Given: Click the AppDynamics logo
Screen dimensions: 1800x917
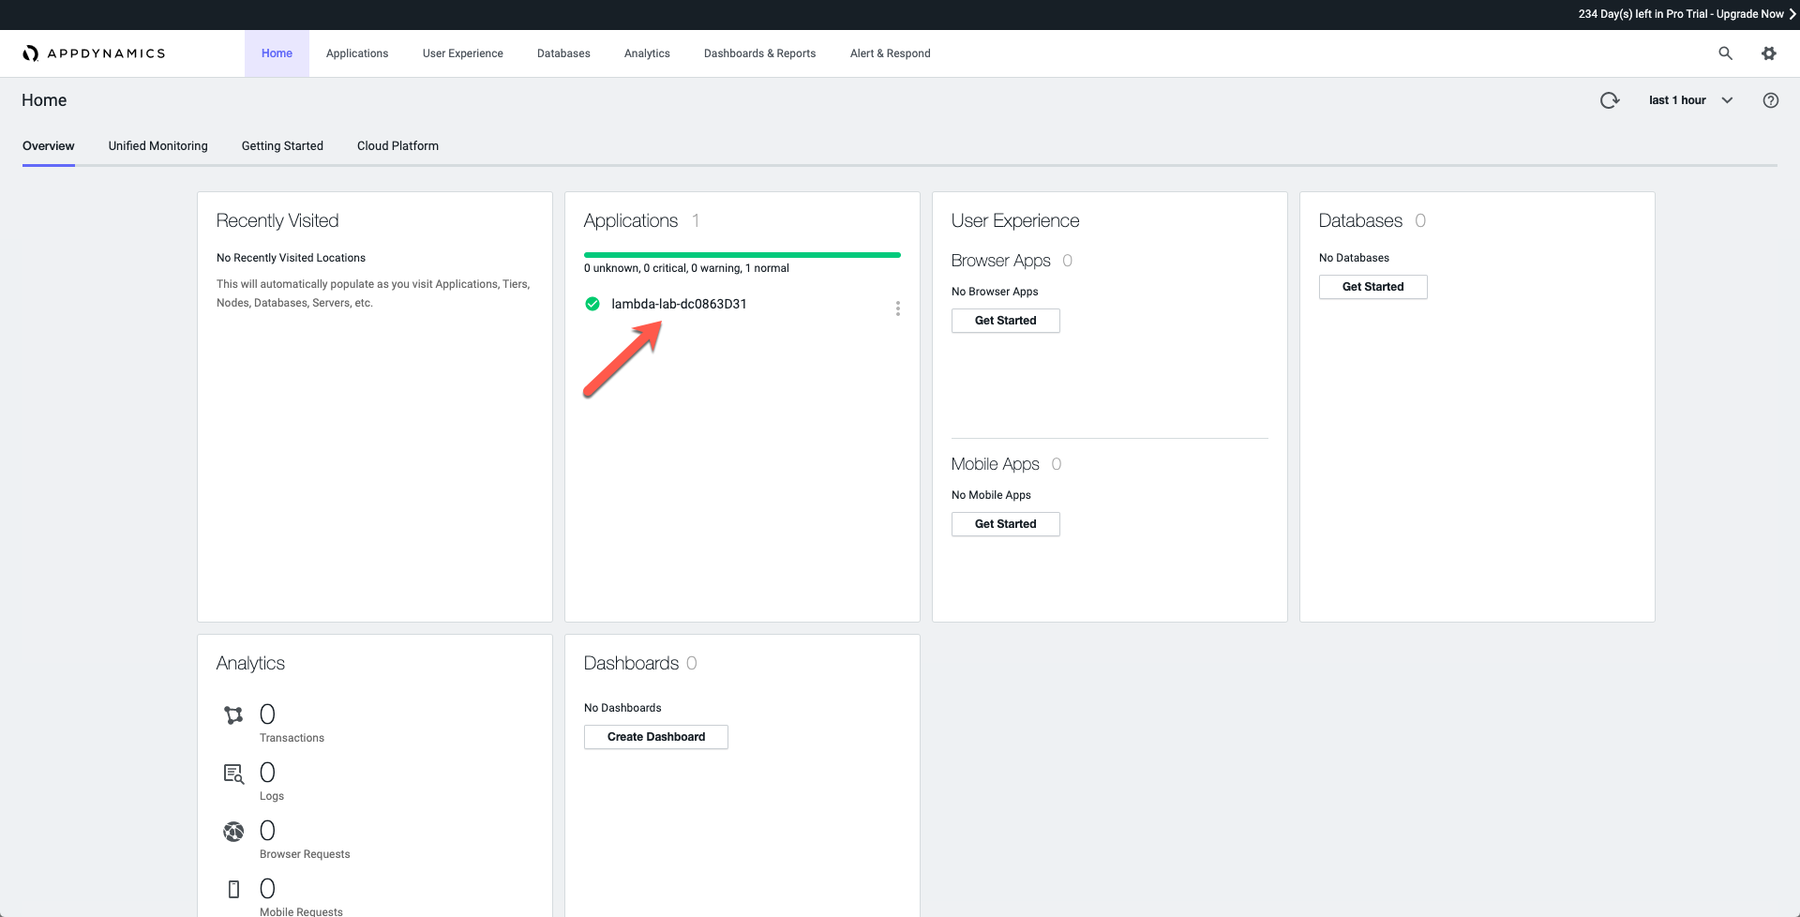Looking at the screenshot, I should (94, 53).
